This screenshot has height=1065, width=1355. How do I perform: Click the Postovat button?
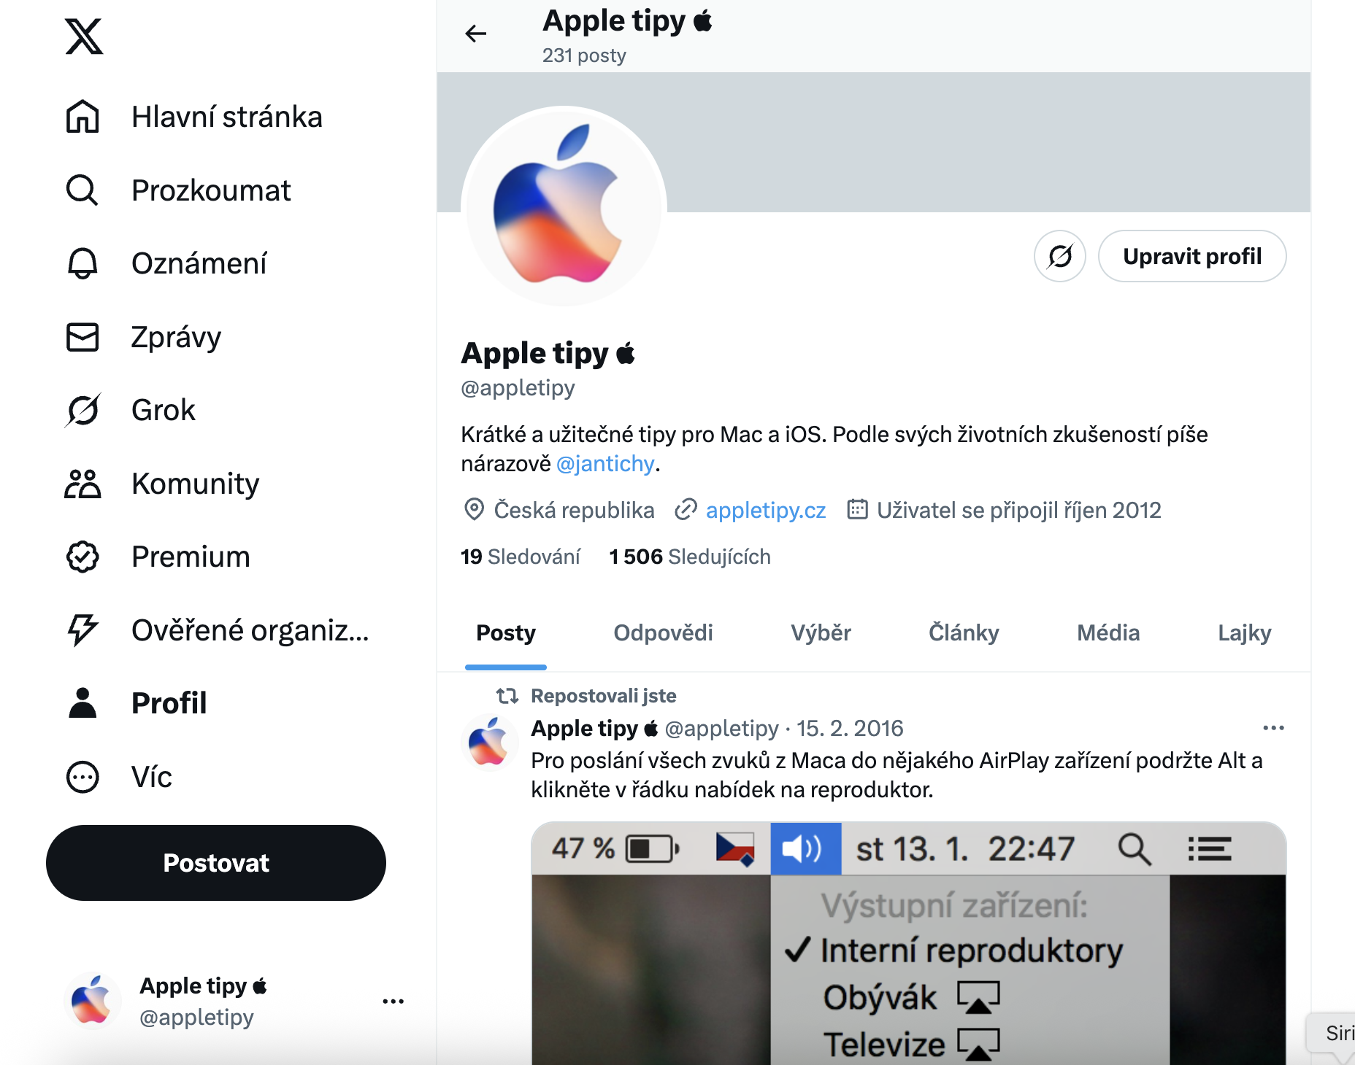(216, 863)
